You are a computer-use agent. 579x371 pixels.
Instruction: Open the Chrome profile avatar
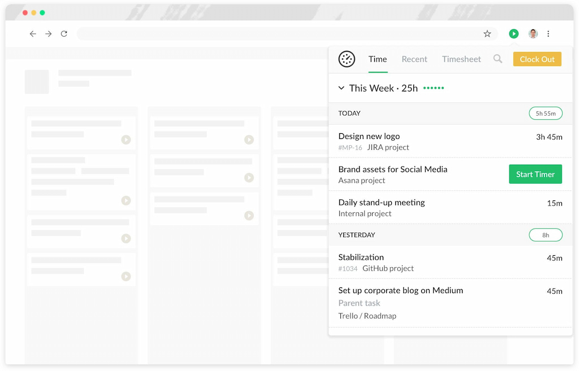[532, 33]
